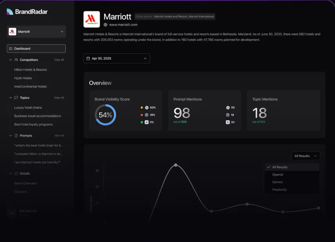Open the All Results filter dropdown
The height and width of the screenshot is (242, 335).
[x=306, y=156]
